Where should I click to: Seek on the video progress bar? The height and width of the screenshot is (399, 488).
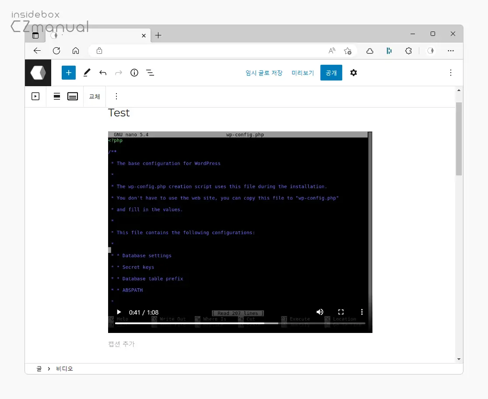(240, 323)
